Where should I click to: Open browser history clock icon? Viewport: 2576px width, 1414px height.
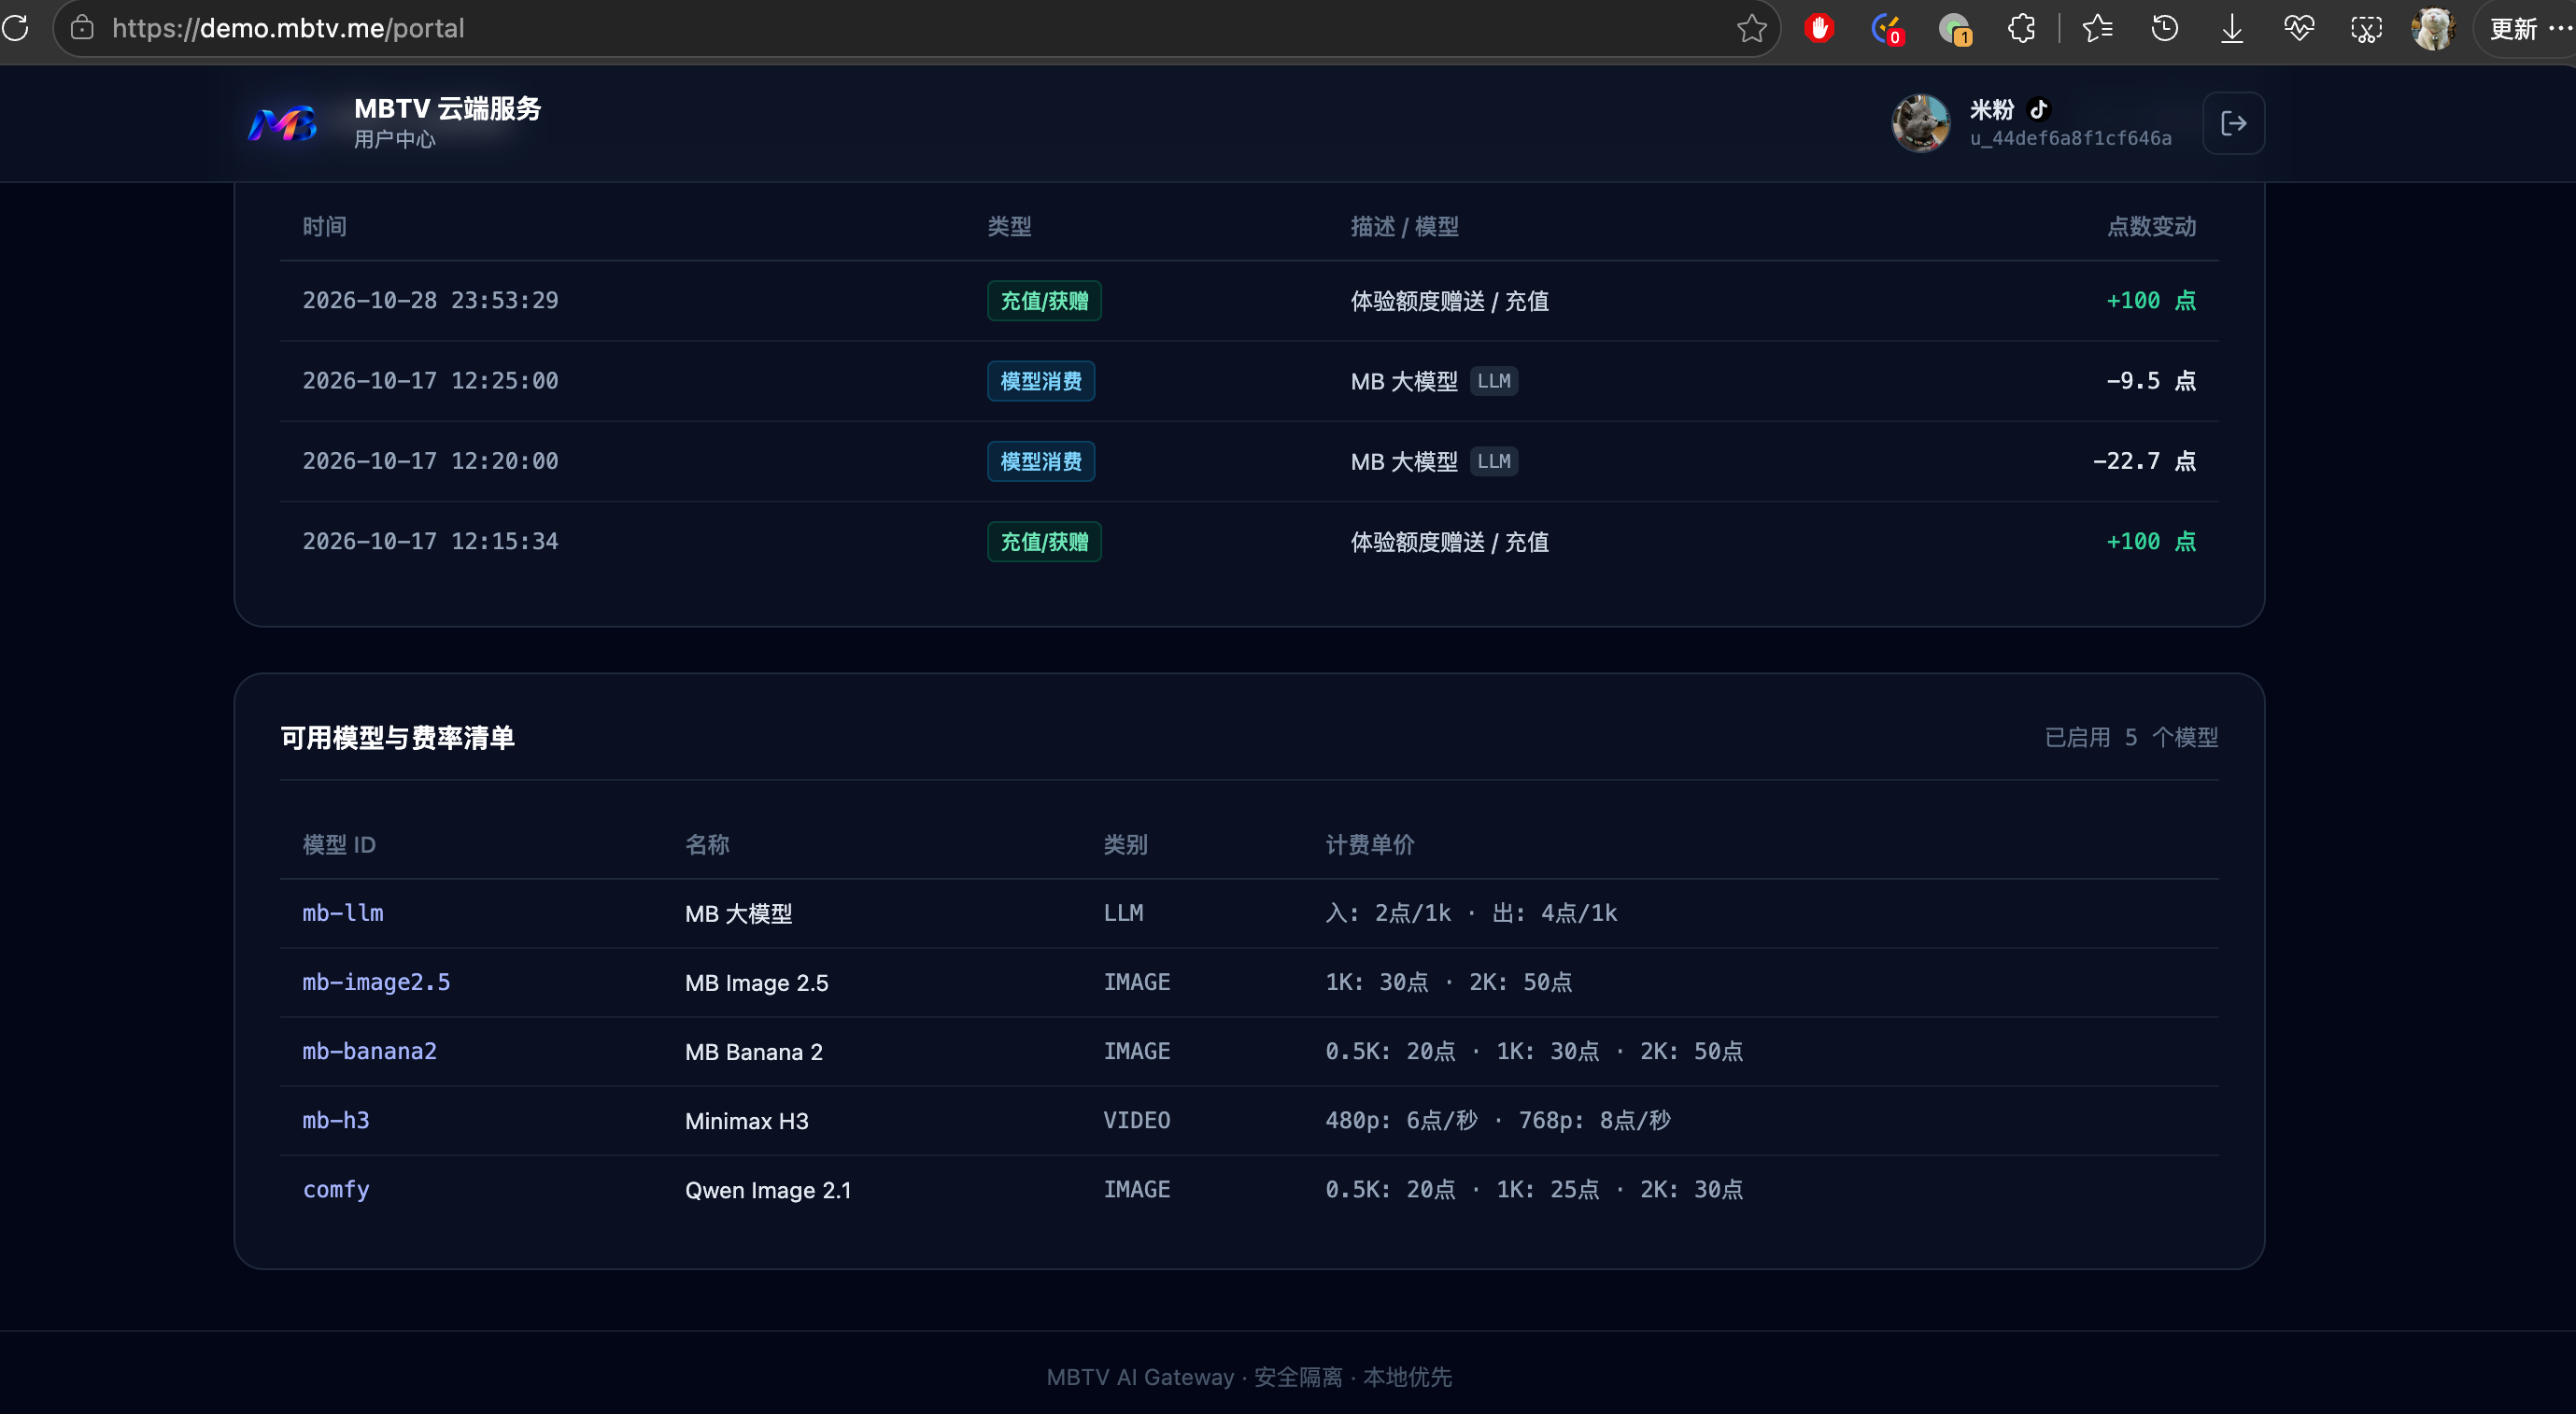[x=2164, y=28]
